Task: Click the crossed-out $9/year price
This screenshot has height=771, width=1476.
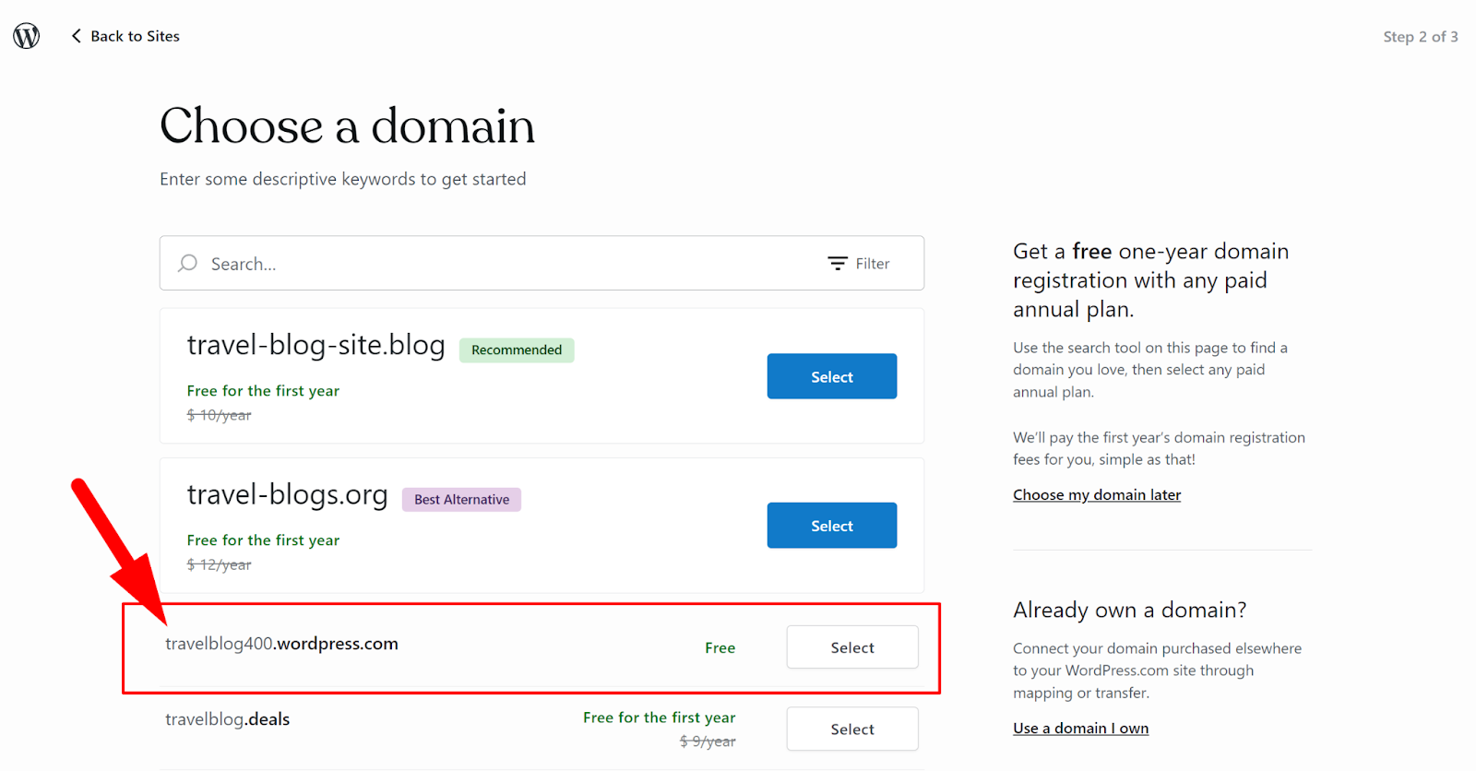Action: [708, 741]
